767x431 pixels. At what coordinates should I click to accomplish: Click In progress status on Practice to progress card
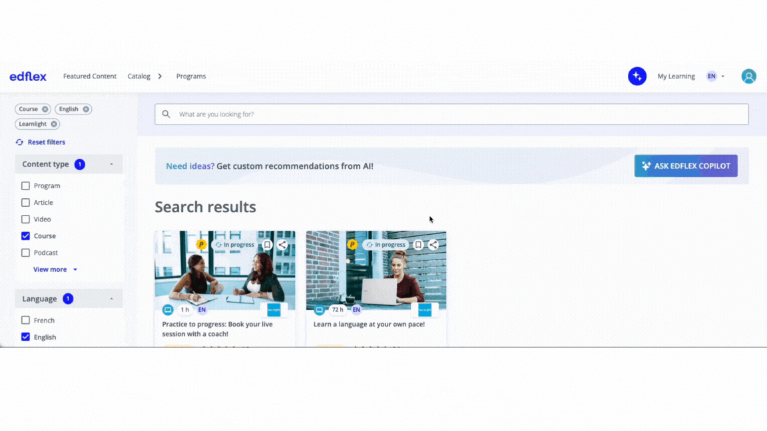click(235, 244)
